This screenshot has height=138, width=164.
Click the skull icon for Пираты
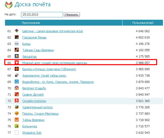tap(17, 113)
